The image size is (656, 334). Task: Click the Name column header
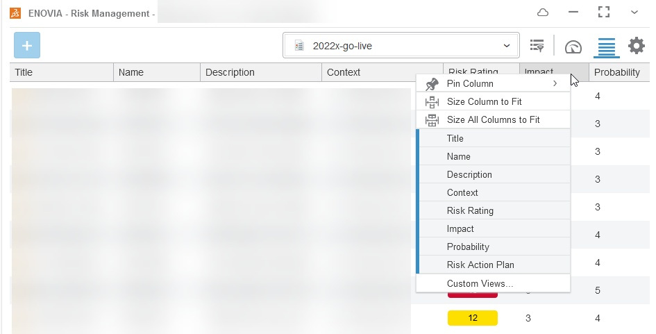click(157, 72)
